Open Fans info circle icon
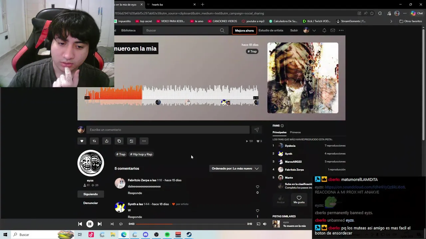This screenshot has height=239, width=426. (282, 125)
